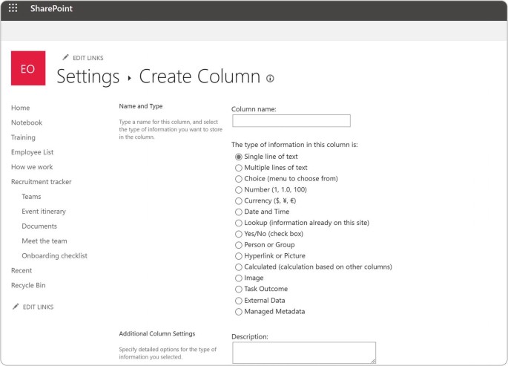508x366 pixels.
Task: Select the Yes/No (check box) option
Action: click(239, 234)
